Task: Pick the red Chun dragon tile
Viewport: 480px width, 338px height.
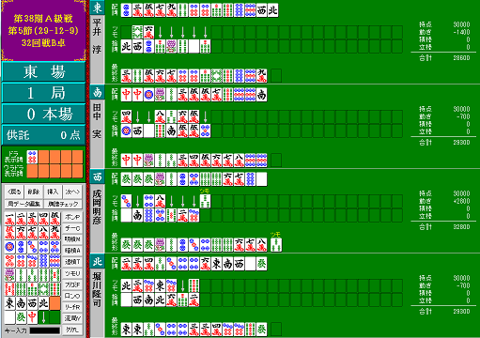Action: click(x=32, y=317)
